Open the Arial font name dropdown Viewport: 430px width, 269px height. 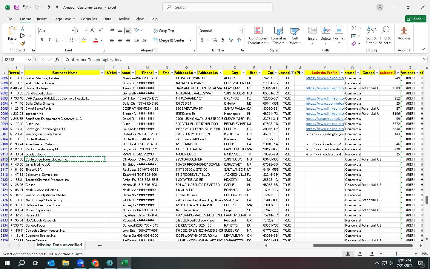tap(73, 30)
